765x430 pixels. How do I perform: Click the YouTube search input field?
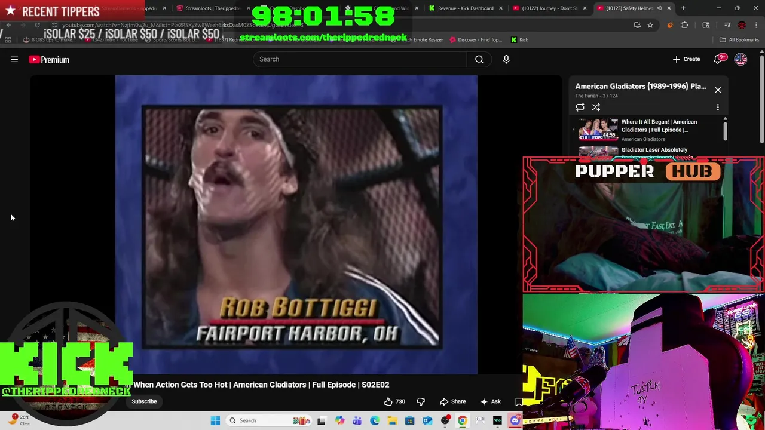tap(360, 59)
